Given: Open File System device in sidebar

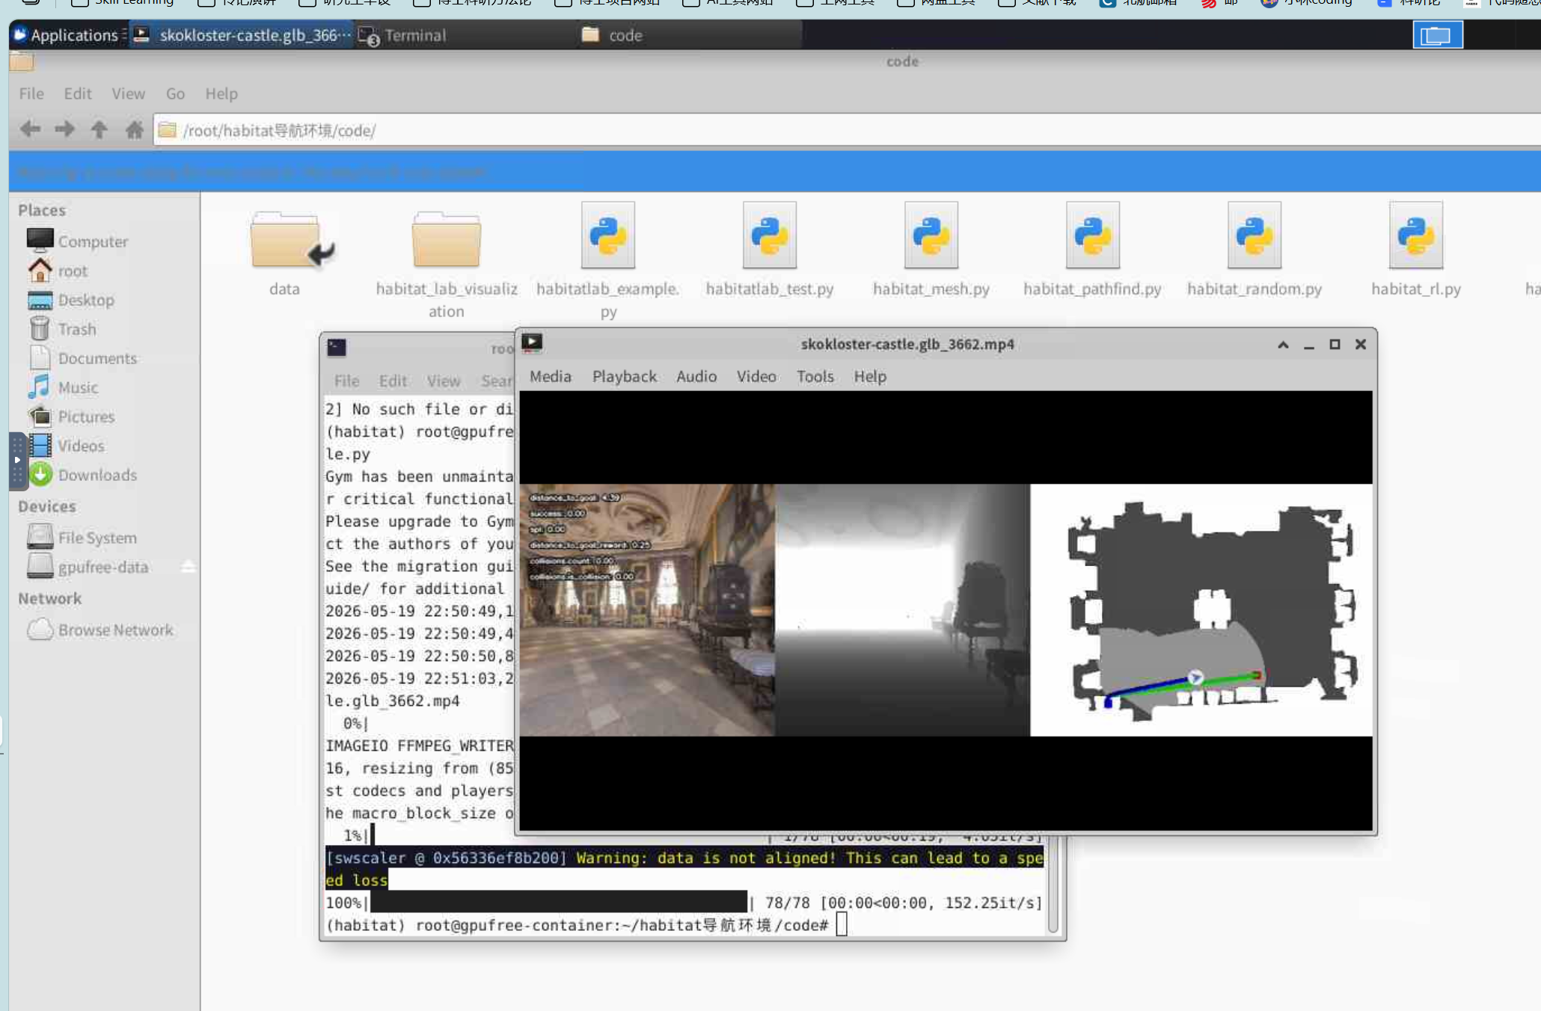Looking at the screenshot, I should point(82,537).
